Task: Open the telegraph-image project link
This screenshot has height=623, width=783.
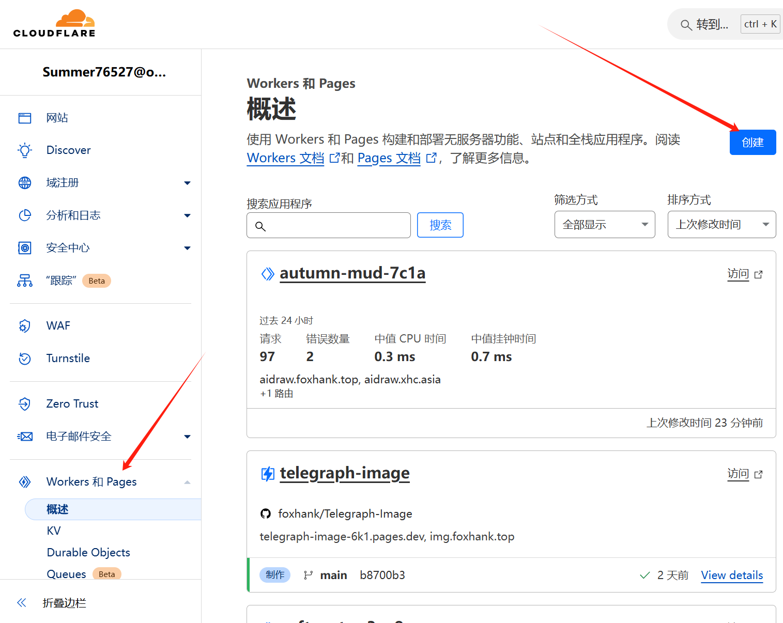Action: pos(345,473)
